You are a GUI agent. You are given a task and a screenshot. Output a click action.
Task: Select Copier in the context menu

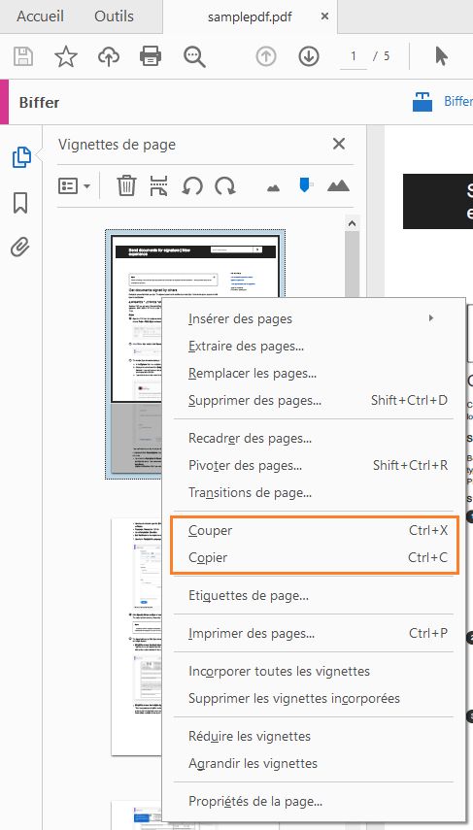click(312, 557)
